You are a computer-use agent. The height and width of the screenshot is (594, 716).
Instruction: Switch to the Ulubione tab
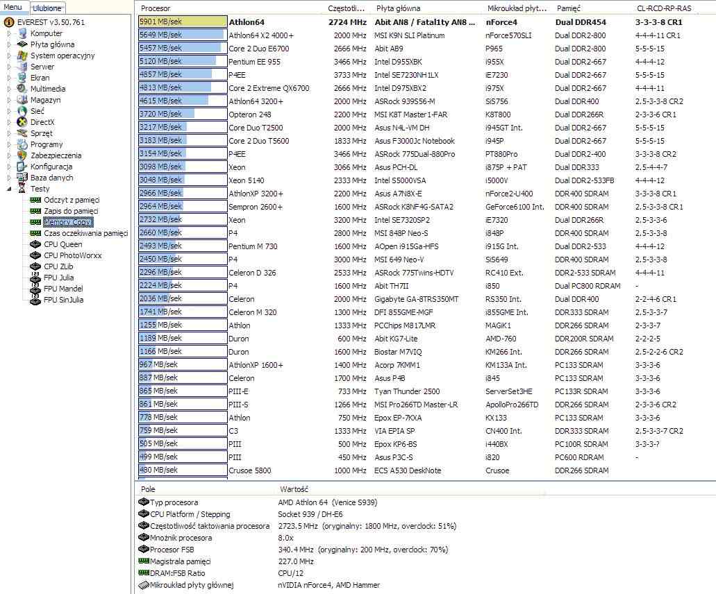tap(47, 8)
